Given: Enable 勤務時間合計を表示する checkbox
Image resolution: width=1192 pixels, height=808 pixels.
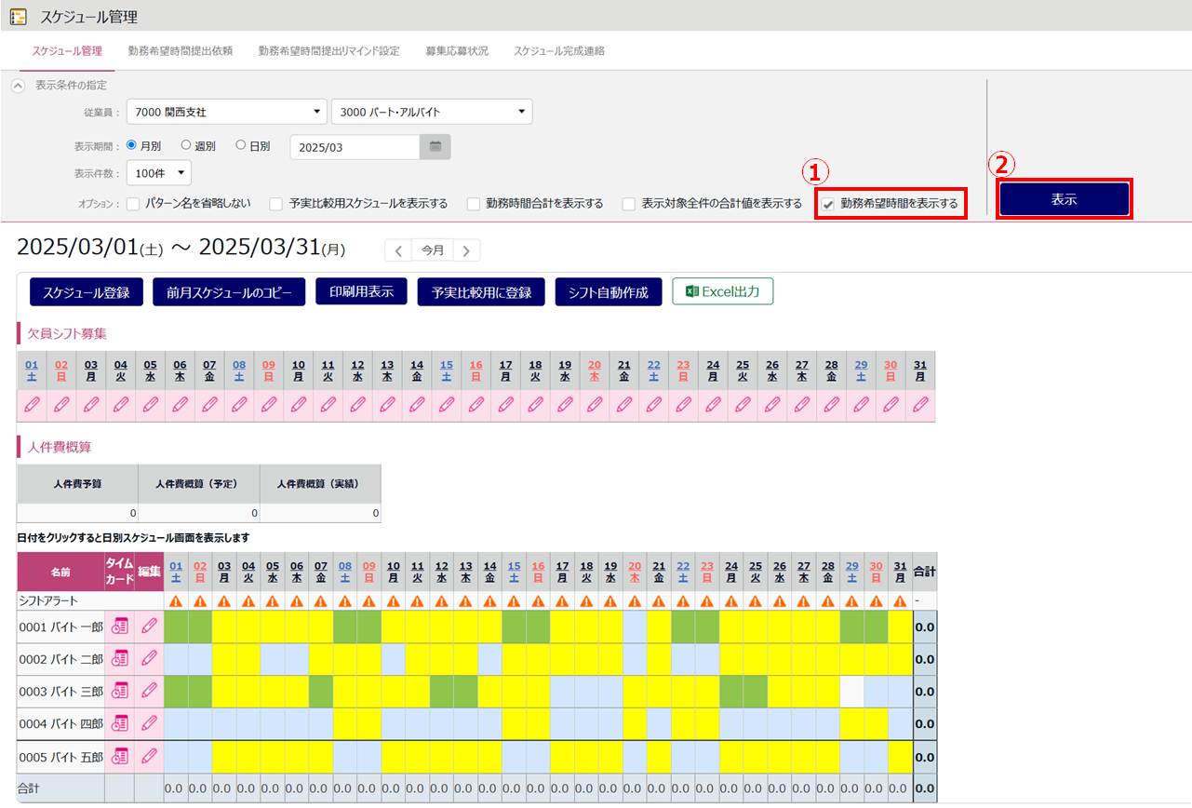Looking at the screenshot, I should [474, 204].
